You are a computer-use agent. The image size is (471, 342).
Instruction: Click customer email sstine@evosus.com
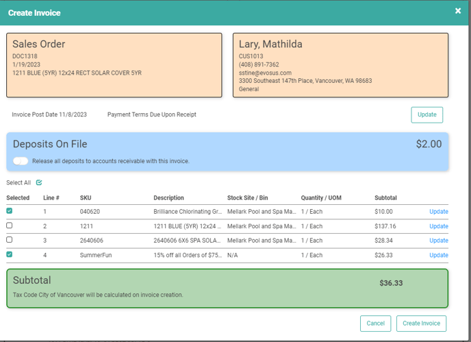click(x=265, y=73)
